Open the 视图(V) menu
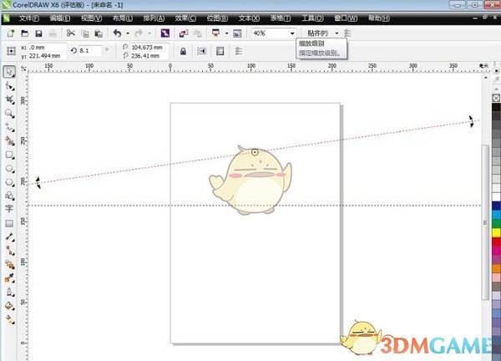This screenshot has width=501, height=361. 91,18
